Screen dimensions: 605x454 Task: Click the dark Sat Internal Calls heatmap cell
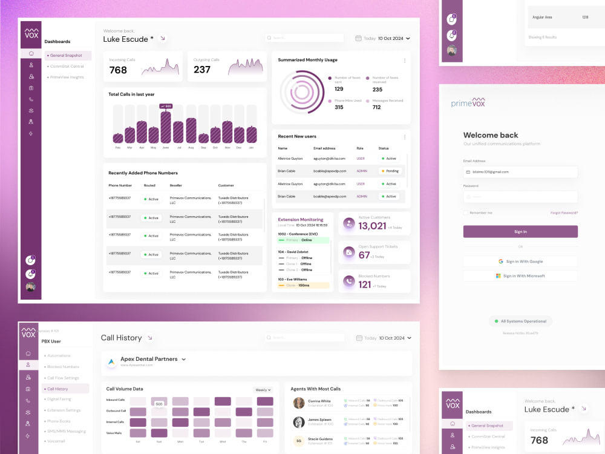click(138, 423)
